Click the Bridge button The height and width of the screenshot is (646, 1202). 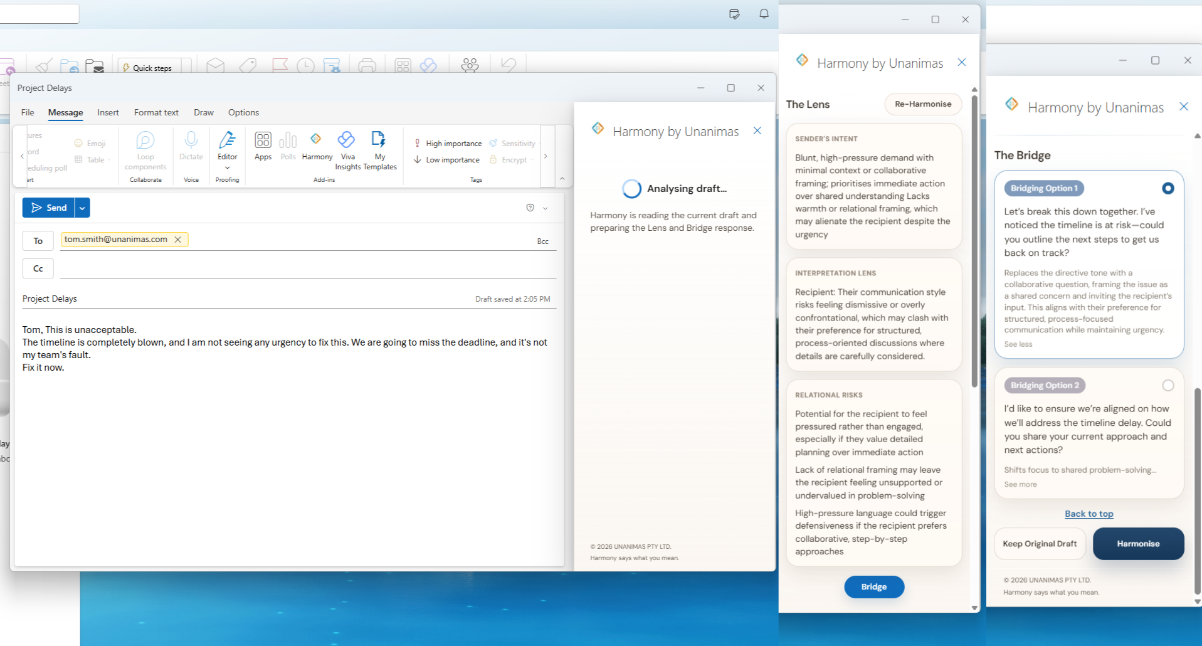pos(873,586)
